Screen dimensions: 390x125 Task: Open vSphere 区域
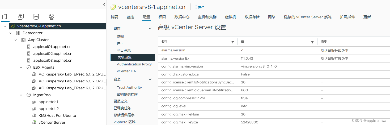(124, 122)
